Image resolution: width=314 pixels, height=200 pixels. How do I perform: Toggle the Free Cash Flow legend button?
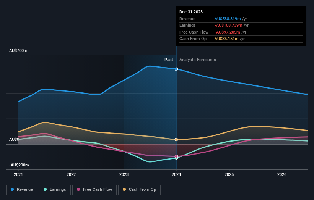[x=94, y=190]
